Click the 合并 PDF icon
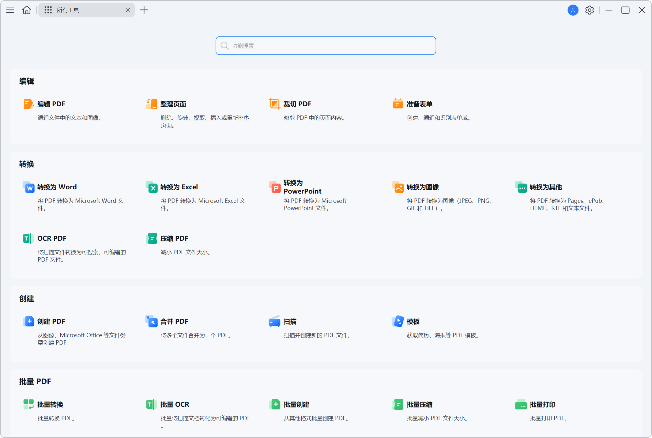This screenshot has width=652, height=438. [152, 322]
